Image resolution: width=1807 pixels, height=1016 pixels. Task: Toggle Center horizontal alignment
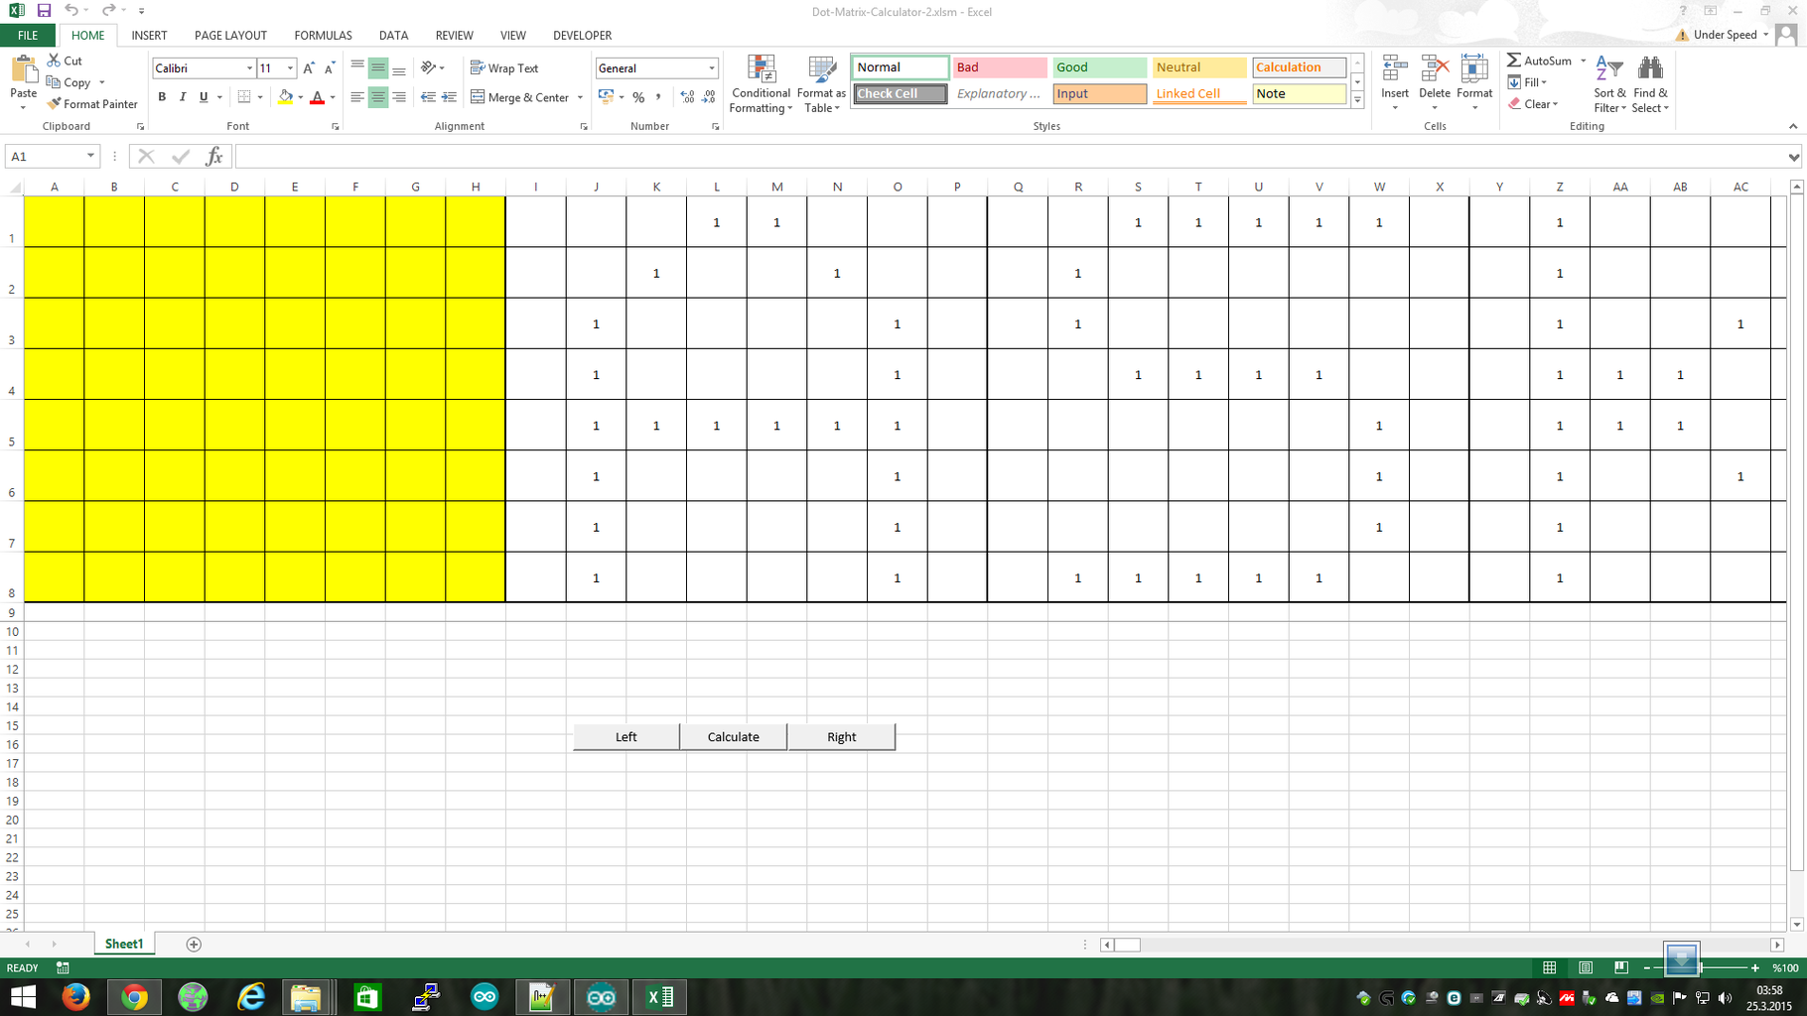[x=378, y=97]
